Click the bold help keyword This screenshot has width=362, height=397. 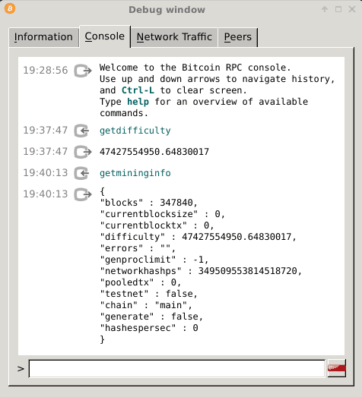138,102
